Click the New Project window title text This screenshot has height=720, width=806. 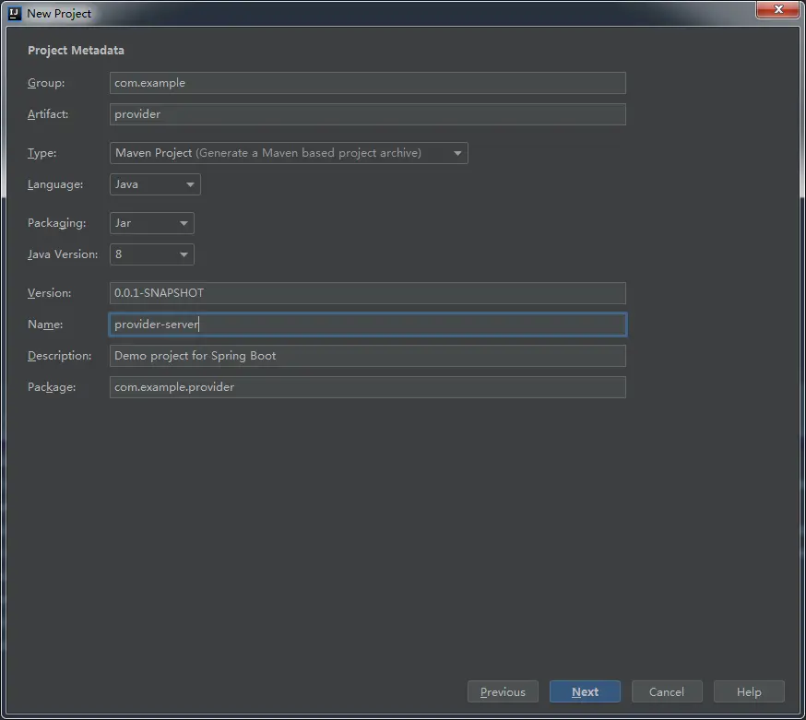[59, 13]
